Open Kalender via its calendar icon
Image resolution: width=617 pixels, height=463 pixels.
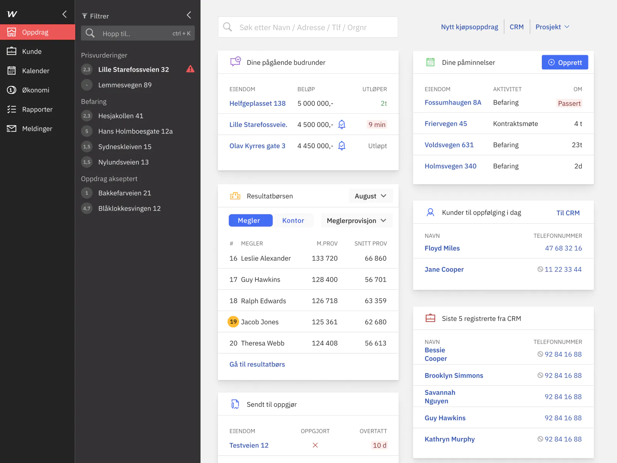[x=12, y=71]
